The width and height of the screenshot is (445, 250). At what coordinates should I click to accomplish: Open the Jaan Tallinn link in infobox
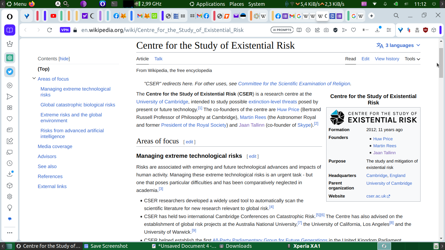pos(384,153)
